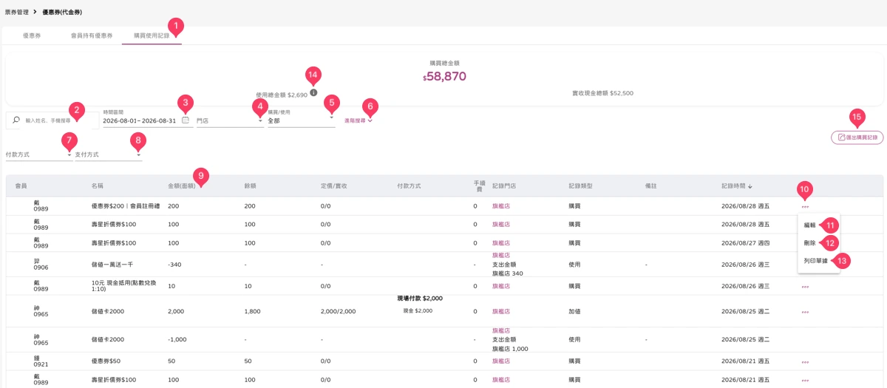Image resolution: width=887 pixels, height=388 pixels.
Task: Click the info icon beside 使用總金額
Action: click(x=313, y=93)
